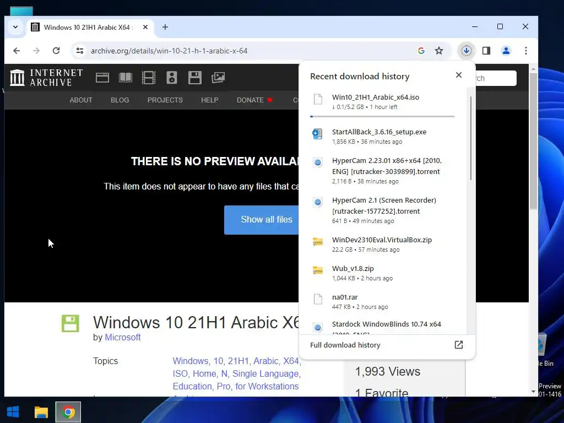Open the ABOUT menu item
The height and width of the screenshot is (423, 564).
click(x=81, y=100)
